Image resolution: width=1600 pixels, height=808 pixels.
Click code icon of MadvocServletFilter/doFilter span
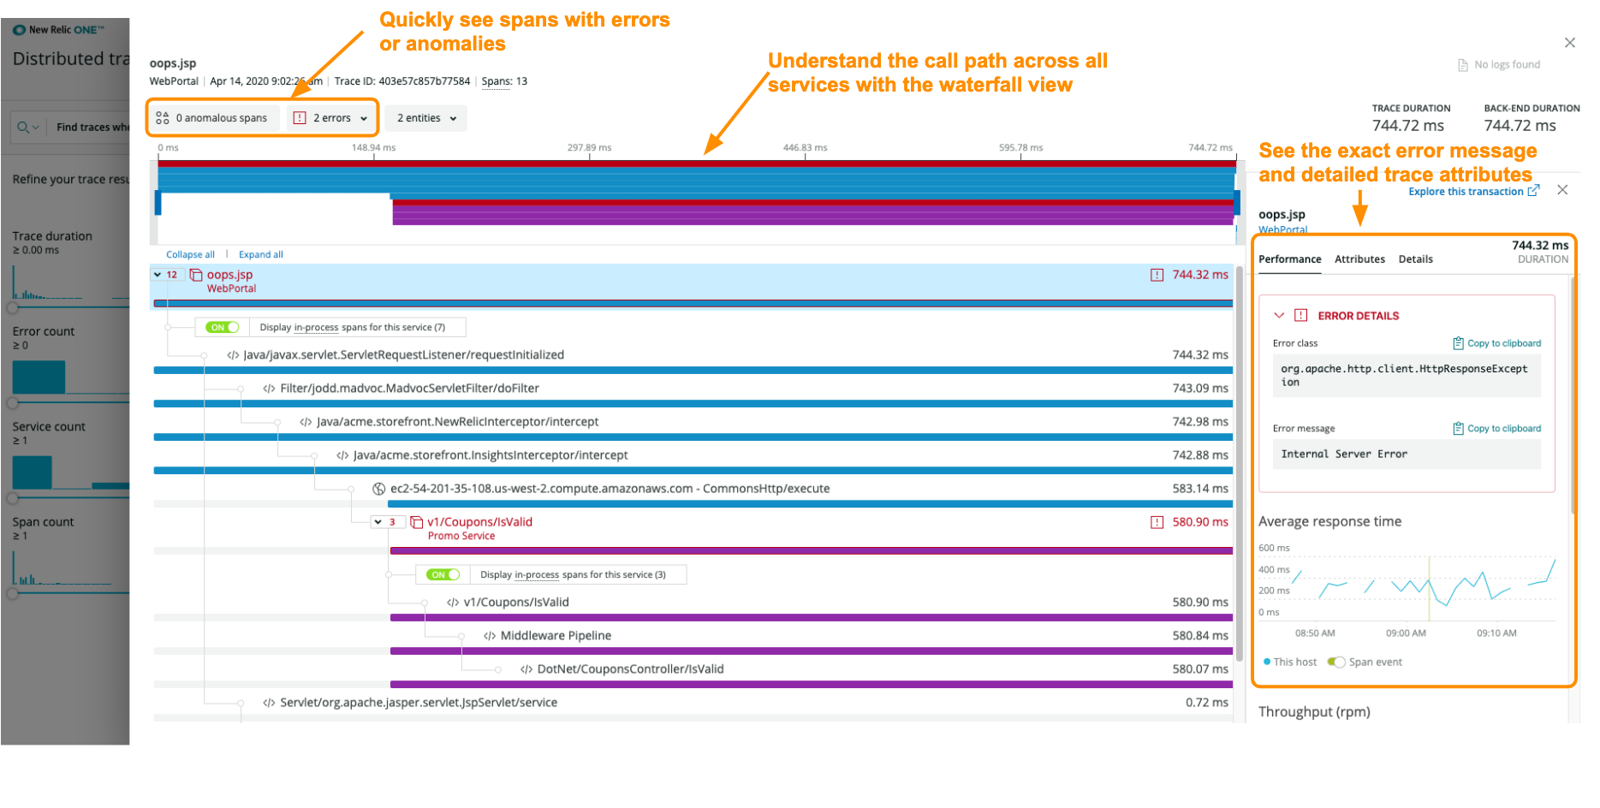[x=269, y=389]
